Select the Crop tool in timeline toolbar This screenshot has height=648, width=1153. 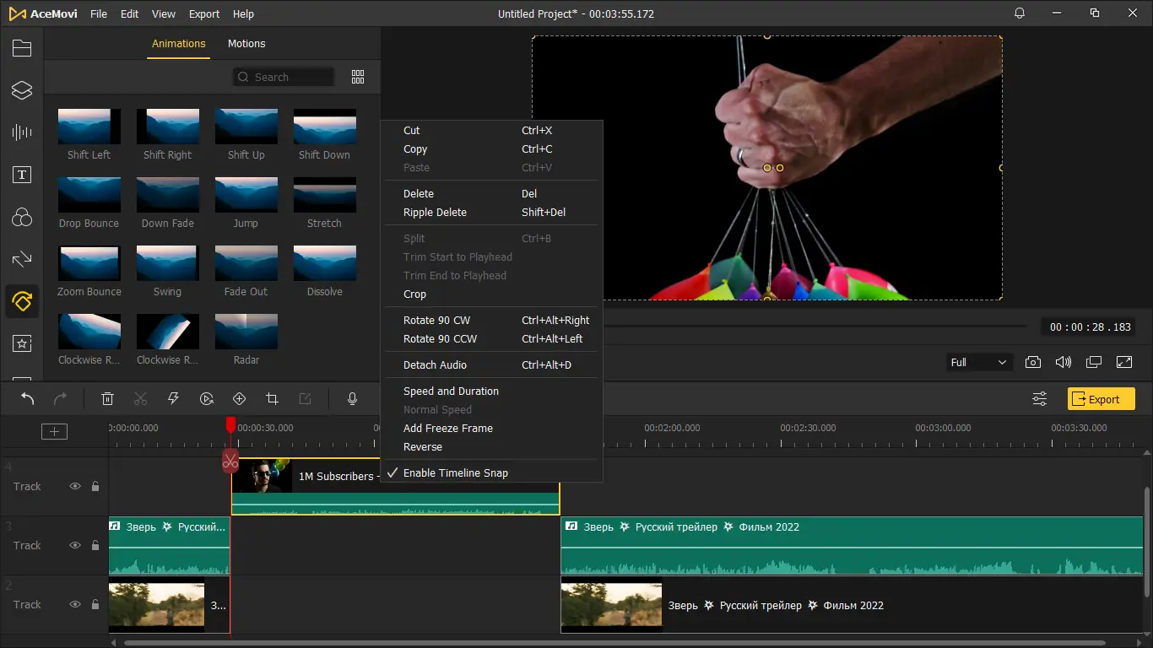coord(272,399)
